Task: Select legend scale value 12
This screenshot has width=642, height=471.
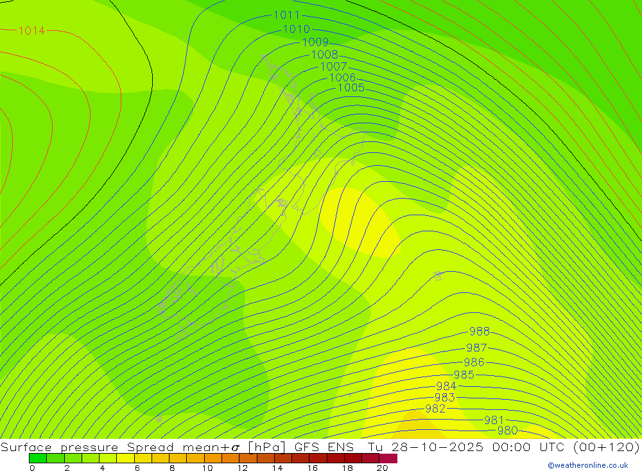Action: click(243, 468)
